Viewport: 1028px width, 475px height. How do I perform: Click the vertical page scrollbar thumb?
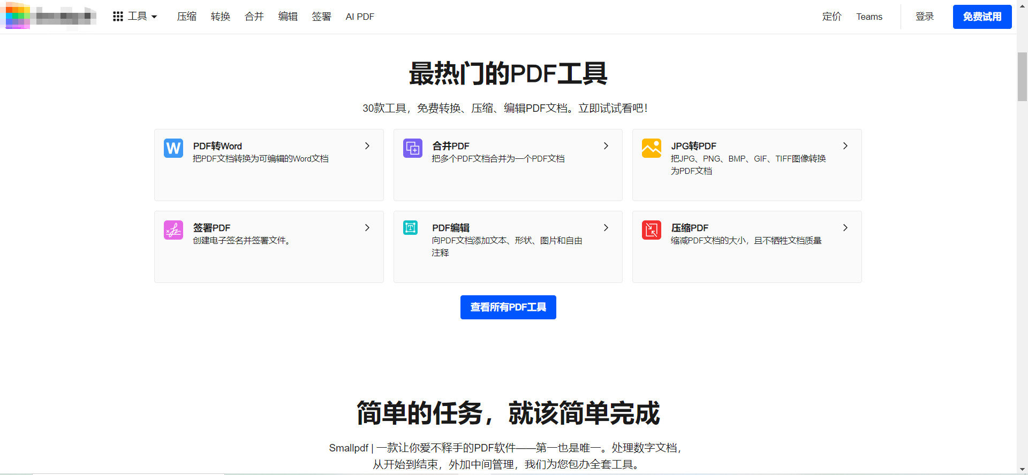(x=1022, y=76)
